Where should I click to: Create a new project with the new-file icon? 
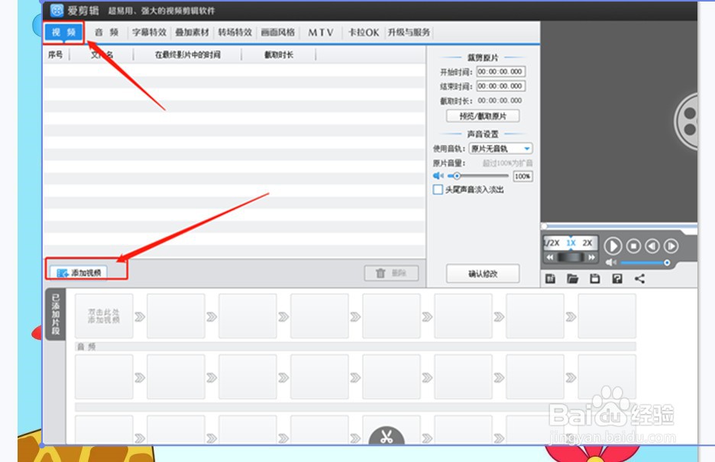click(x=551, y=278)
